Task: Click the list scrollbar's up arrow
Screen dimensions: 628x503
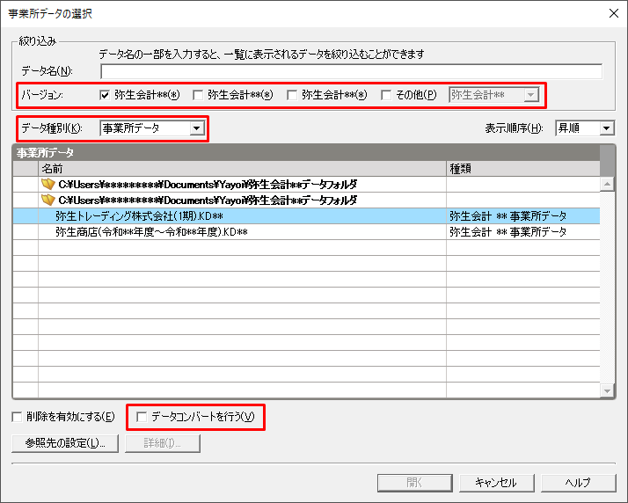Action: pos(607,184)
